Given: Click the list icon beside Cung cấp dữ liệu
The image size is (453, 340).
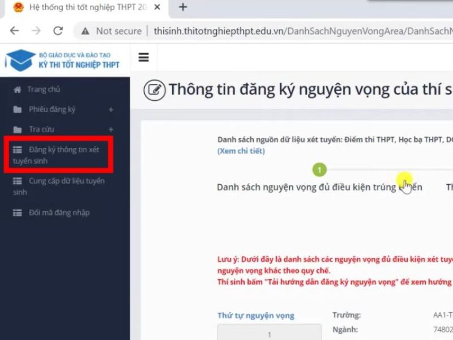Looking at the screenshot, I should 18,181.
